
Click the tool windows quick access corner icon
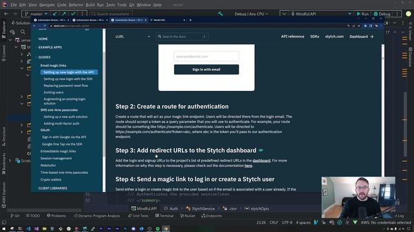pos(4,222)
